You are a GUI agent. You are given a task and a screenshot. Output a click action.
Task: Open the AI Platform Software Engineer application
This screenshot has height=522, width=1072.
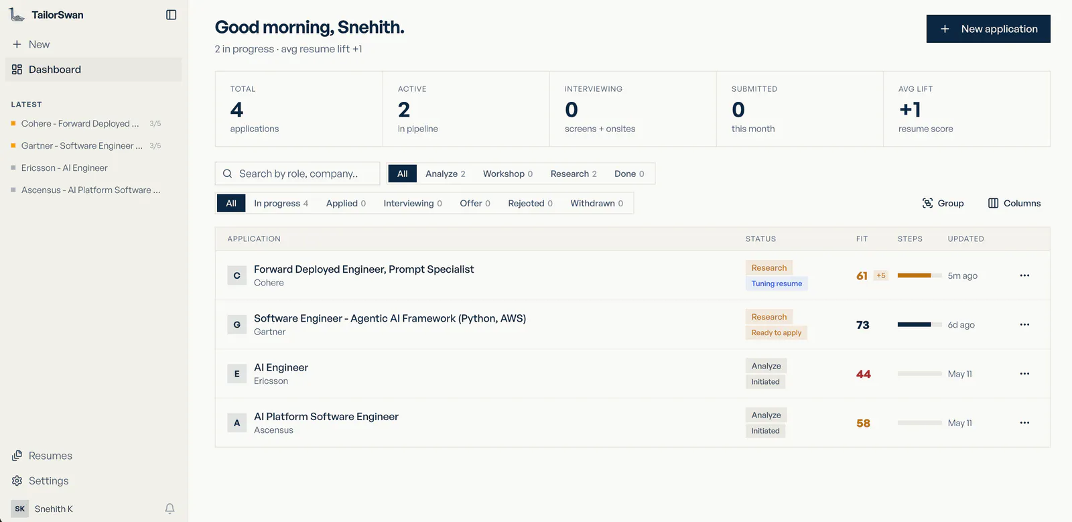[326, 417]
